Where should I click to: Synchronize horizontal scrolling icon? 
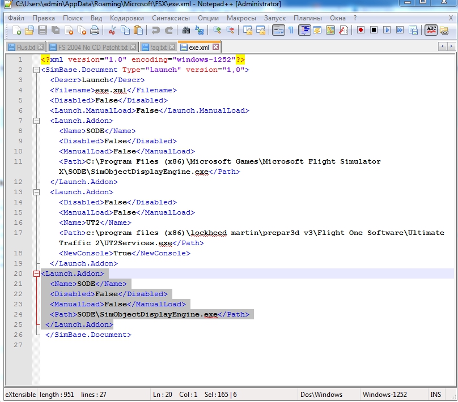click(x=261, y=30)
